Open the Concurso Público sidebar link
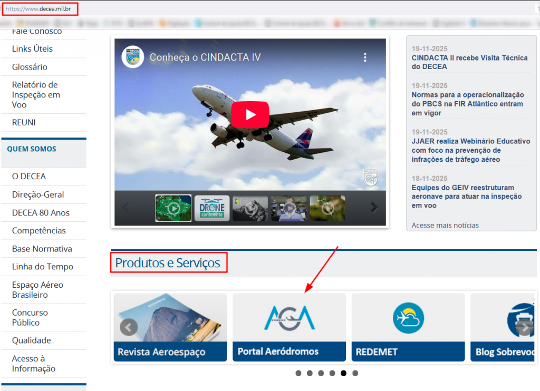540x391 pixels. pyautogui.click(x=30, y=317)
